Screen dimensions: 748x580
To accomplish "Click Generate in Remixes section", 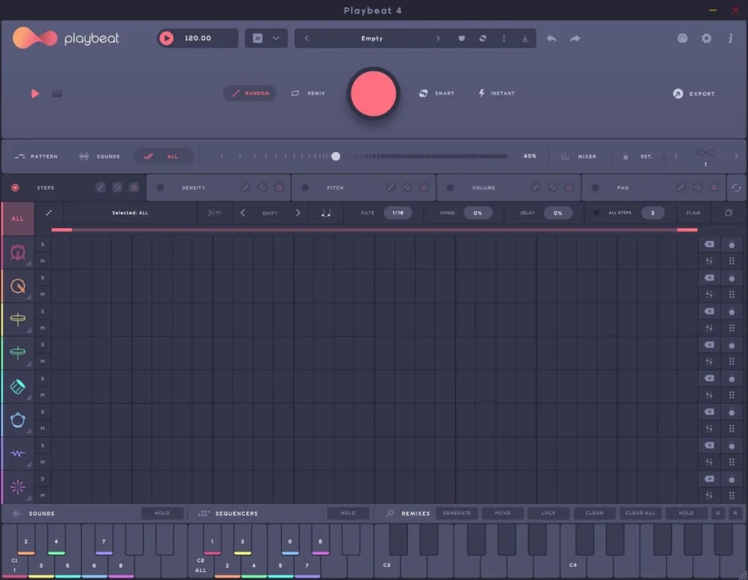I will click(x=456, y=514).
